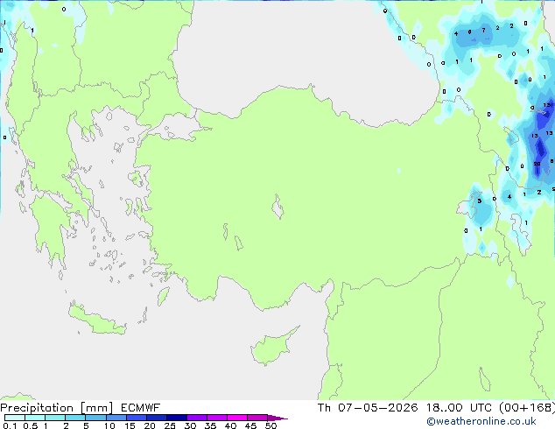
Task: Click the '(00+168)' forecast step text
Action: (x=527, y=408)
